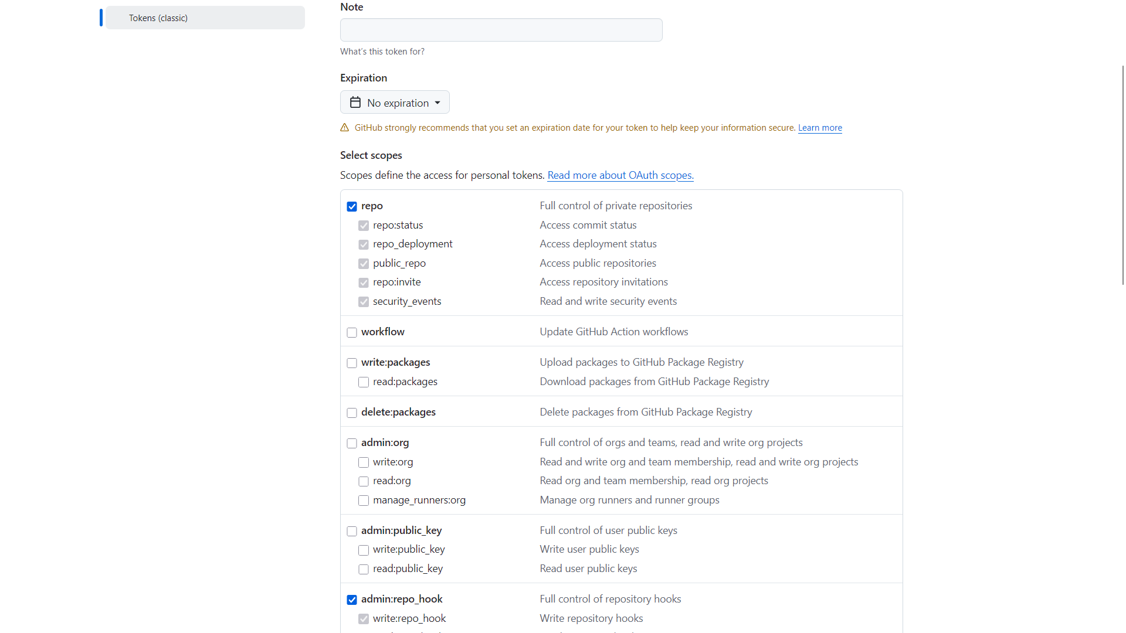Click the warning triangle icon
The image size is (1126, 633).
(345, 128)
